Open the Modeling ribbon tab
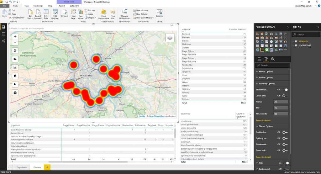This screenshot has height=174, width=321. [x=38, y=6]
